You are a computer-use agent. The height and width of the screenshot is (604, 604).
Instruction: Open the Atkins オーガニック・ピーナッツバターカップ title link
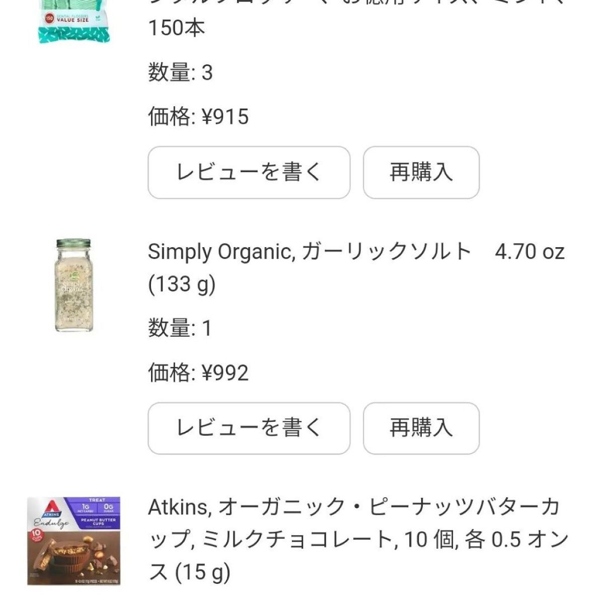tap(352, 507)
